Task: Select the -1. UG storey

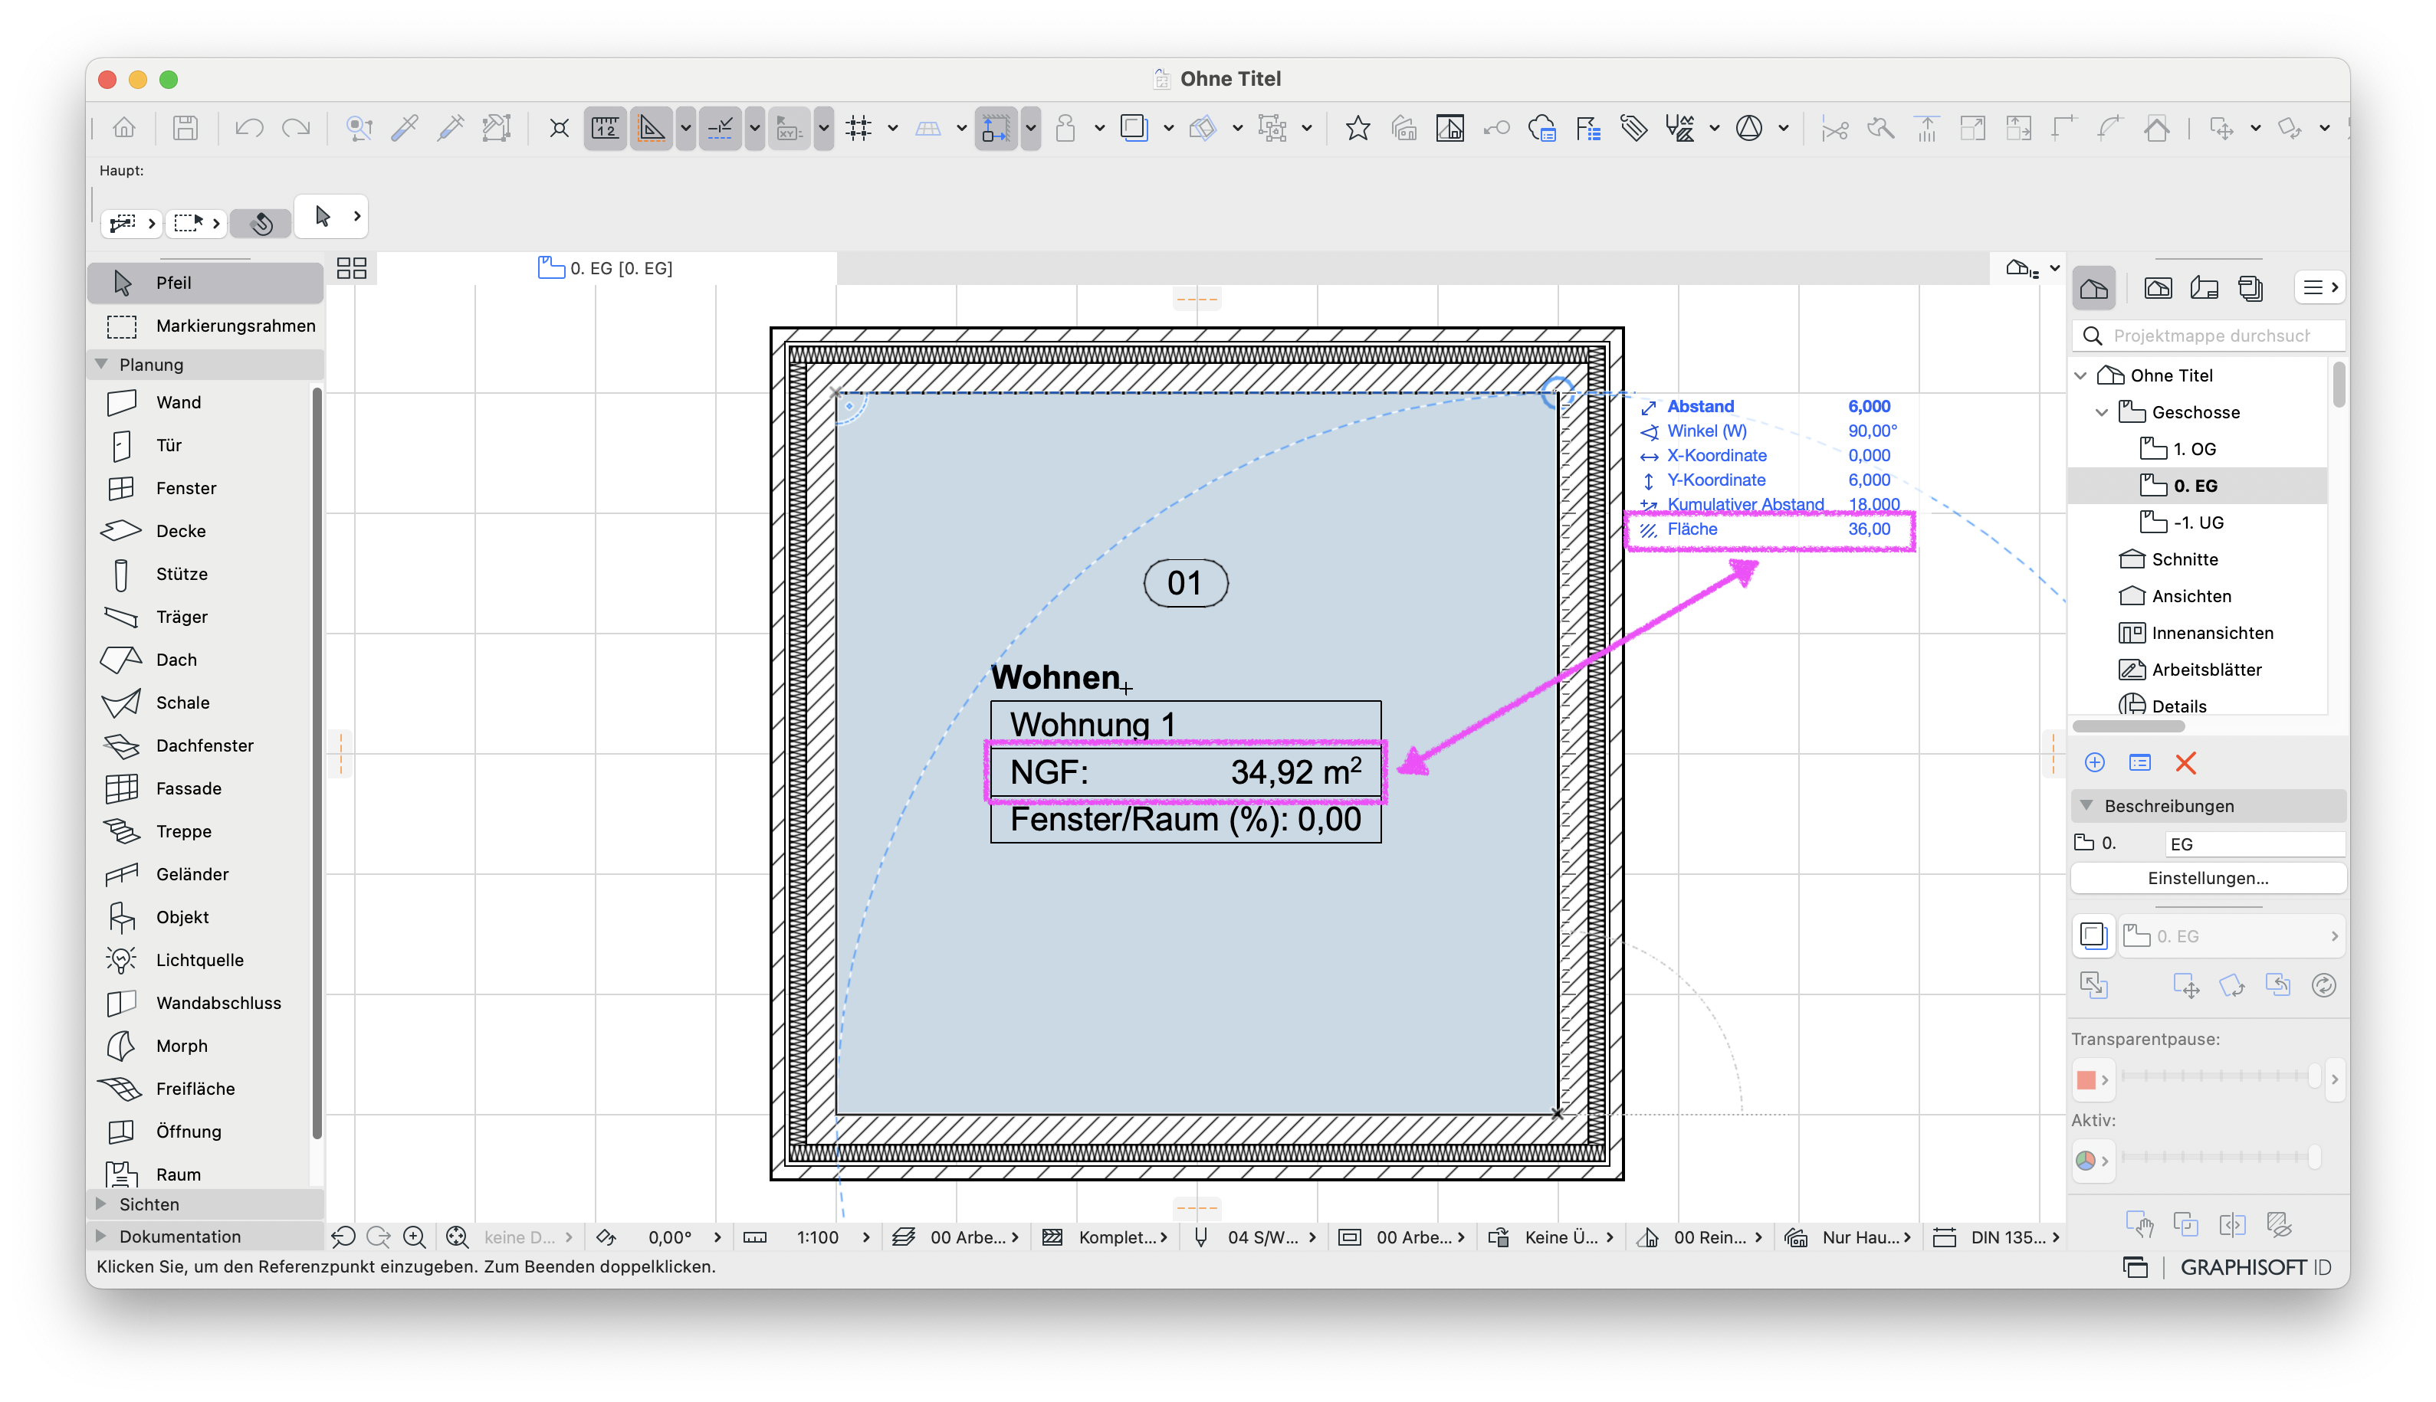Action: click(2198, 522)
